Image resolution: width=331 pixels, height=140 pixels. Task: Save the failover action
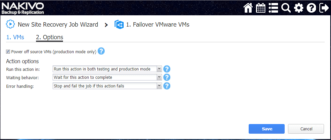pos(267,129)
